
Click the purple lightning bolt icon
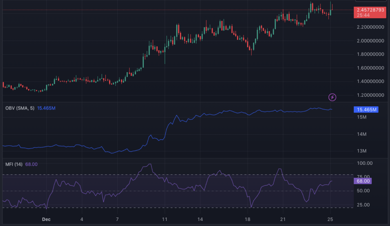point(332,97)
